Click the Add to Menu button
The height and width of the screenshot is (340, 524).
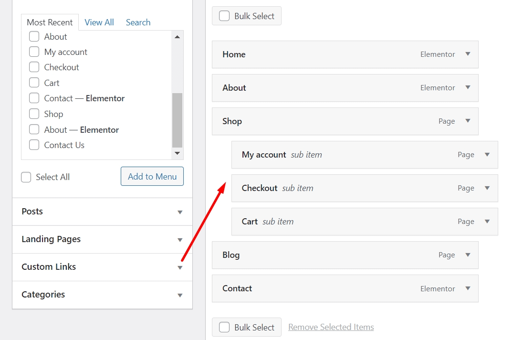pos(152,176)
